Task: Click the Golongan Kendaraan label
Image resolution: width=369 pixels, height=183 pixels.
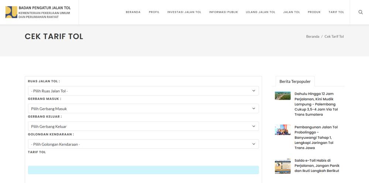Action: point(51,134)
